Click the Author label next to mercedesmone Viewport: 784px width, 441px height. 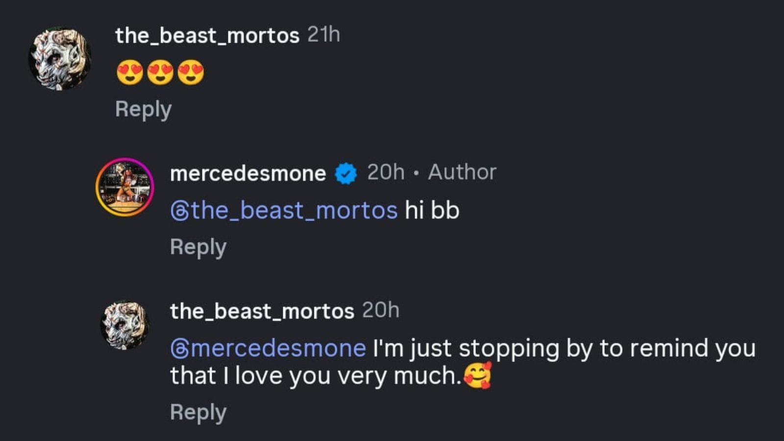462,172
